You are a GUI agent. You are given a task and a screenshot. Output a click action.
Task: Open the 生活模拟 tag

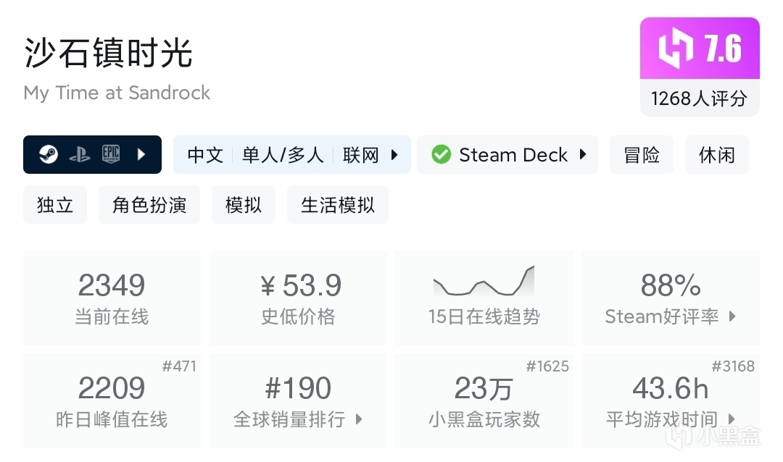(x=338, y=205)
